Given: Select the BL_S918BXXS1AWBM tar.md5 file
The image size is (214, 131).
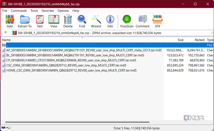Looking at the screenshot, I should (75, 55).
